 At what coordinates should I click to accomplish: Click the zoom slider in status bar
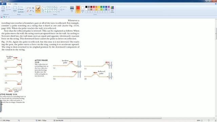click(x=209, y=121)
